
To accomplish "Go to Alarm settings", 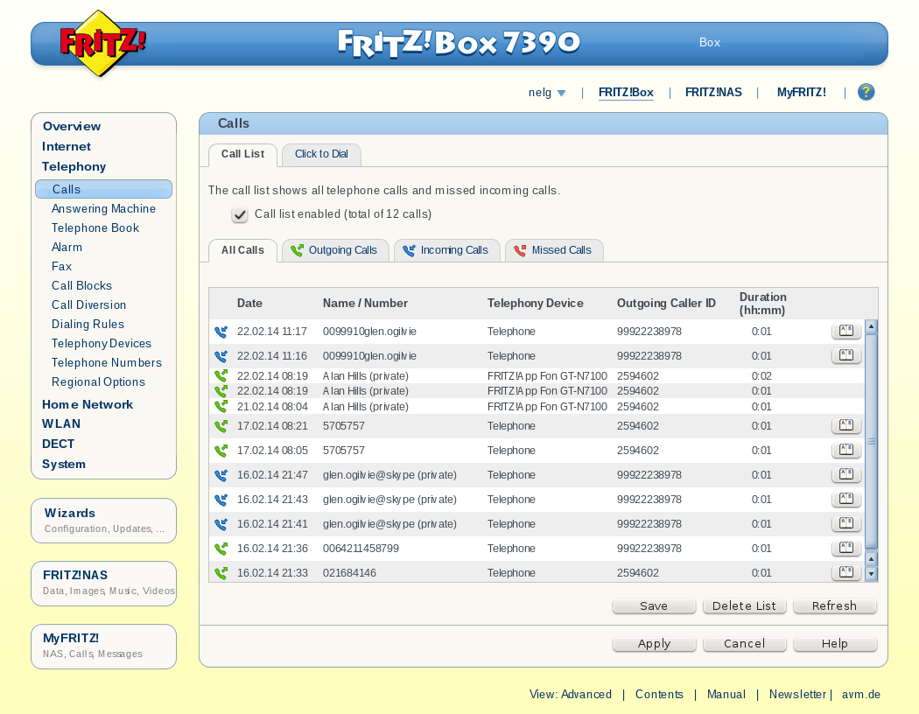I will (67, 247).
